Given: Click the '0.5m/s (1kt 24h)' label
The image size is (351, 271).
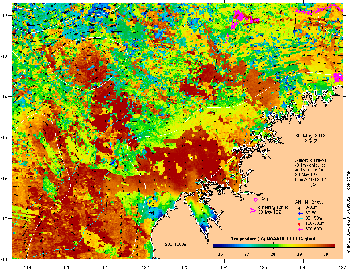Looking at the screenshot, I should (310, 179).
